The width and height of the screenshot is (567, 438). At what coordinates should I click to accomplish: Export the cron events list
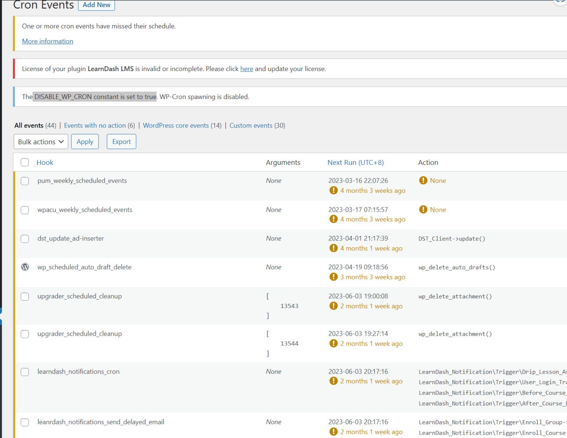click(x=122, y=142)
